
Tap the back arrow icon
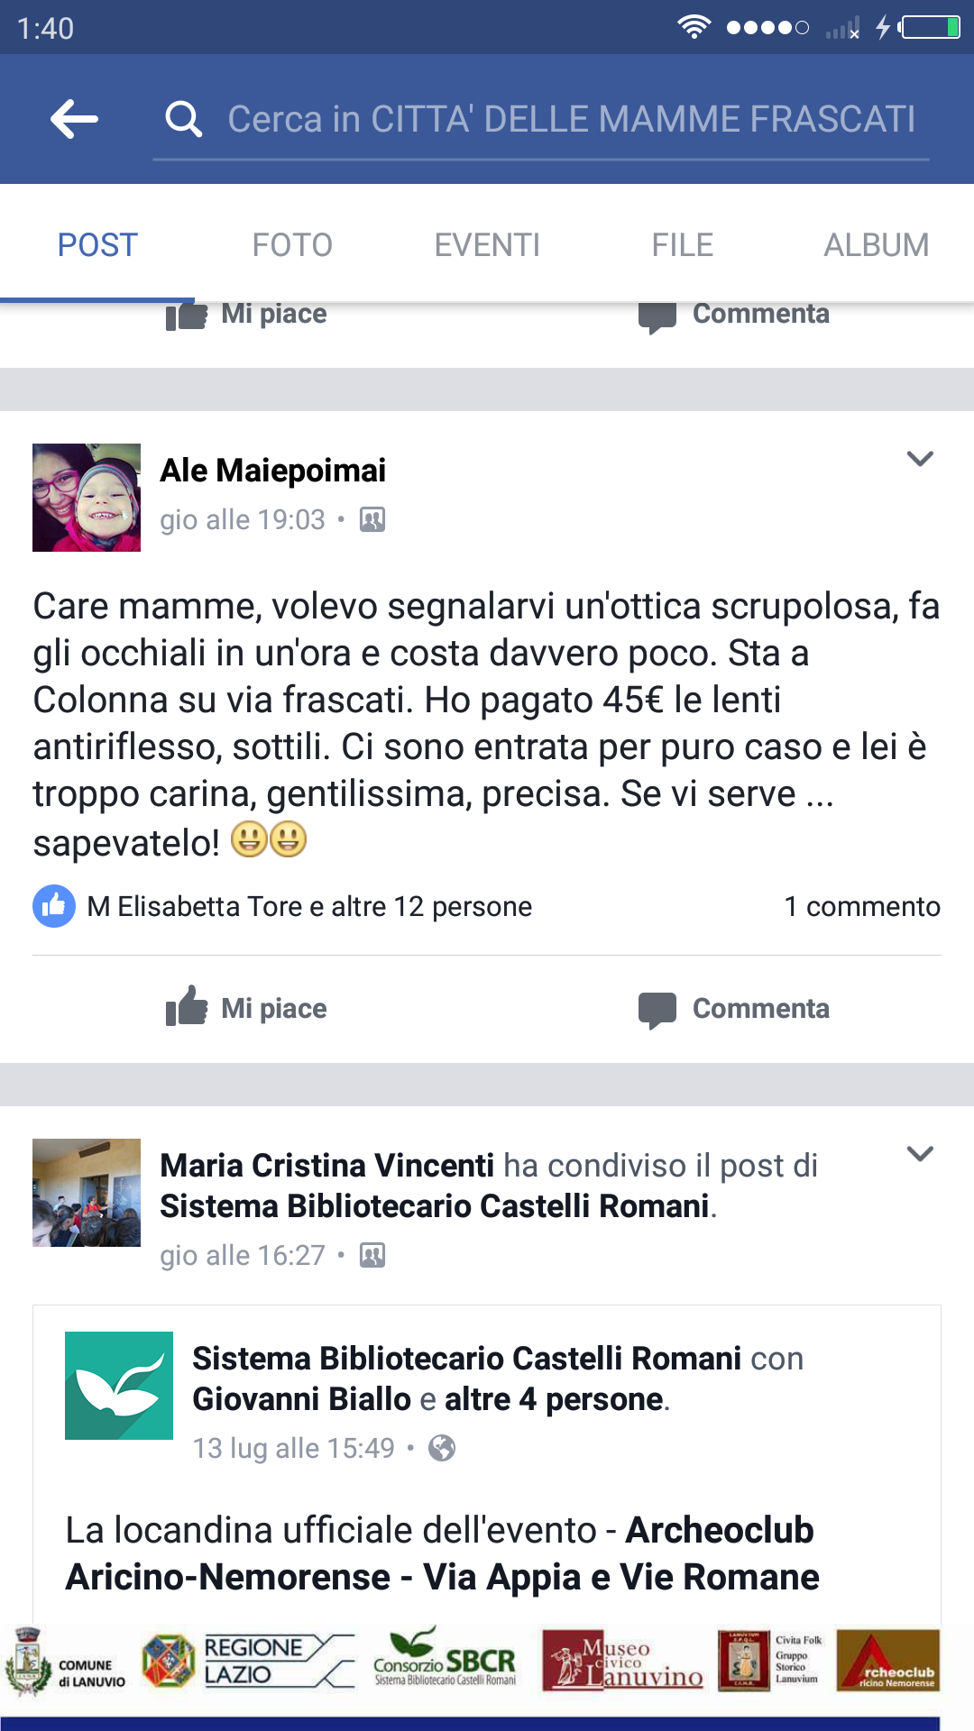point(74,119)
